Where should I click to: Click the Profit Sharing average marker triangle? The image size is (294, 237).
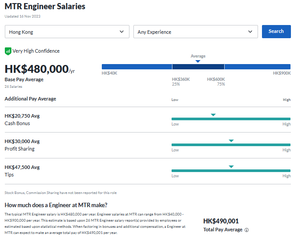click(x=231, y=140)
